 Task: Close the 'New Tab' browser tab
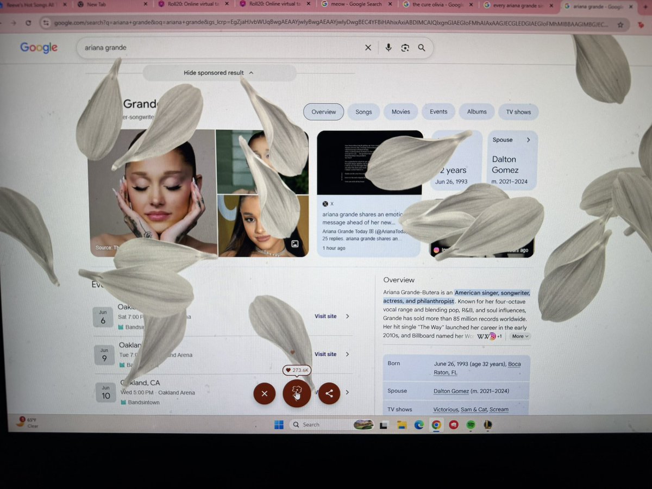(x=145, y=4)
